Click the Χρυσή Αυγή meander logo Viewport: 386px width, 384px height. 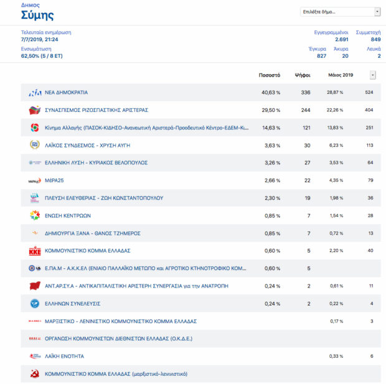click(35, 145)
